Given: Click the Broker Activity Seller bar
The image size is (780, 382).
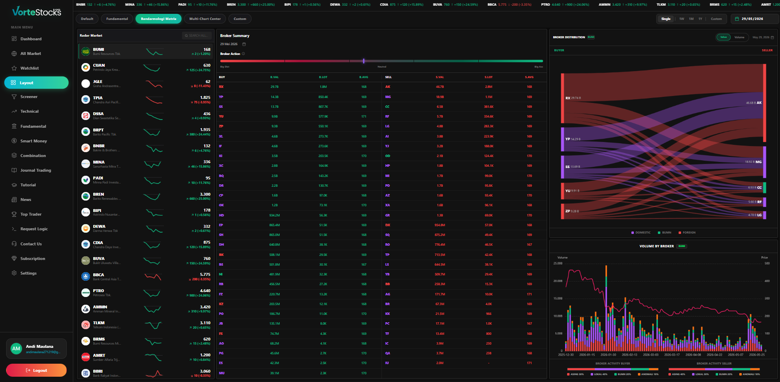Looking at the screenshot, I should pos(714,369).
